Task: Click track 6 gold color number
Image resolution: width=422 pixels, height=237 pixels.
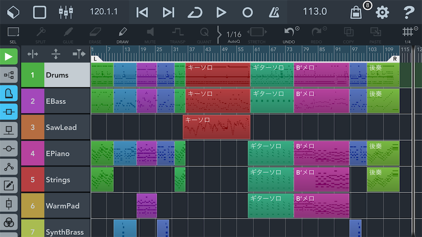Action: click(33, 206)
